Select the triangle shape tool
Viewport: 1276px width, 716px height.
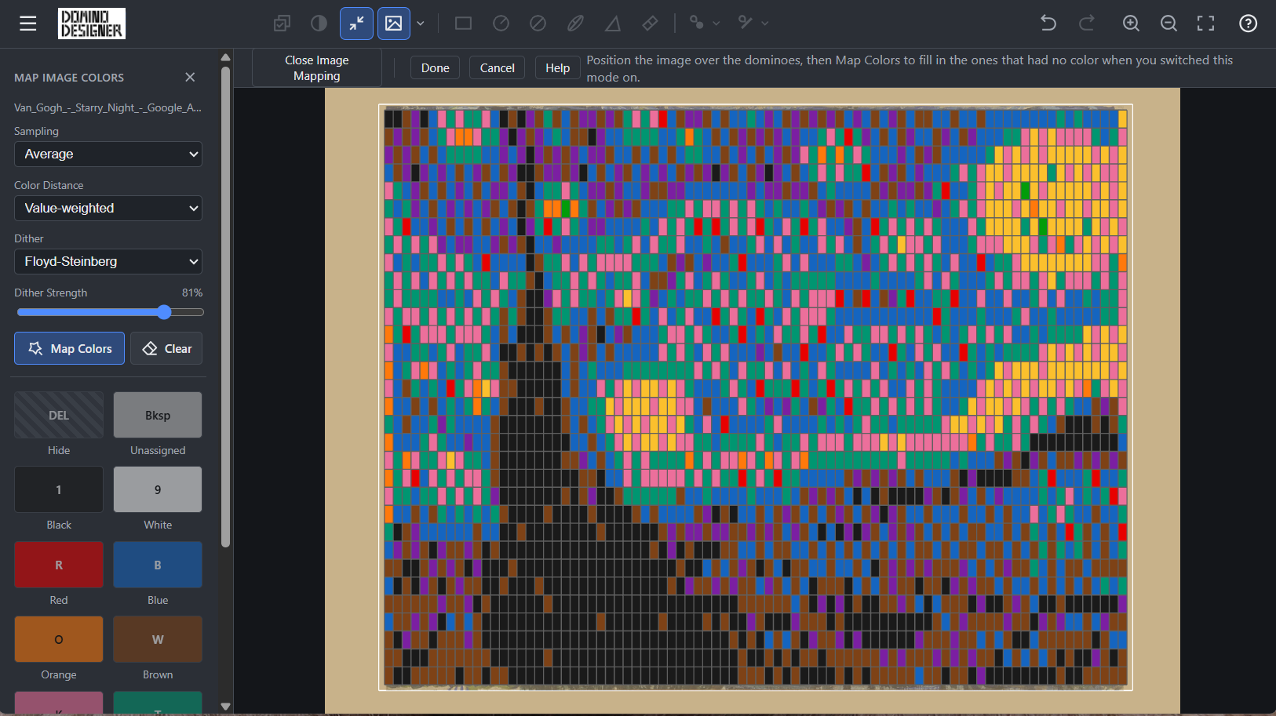coord(613,24)
